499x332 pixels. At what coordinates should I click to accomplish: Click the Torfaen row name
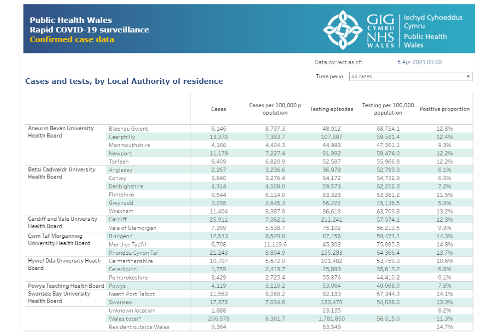pos(119,162)
